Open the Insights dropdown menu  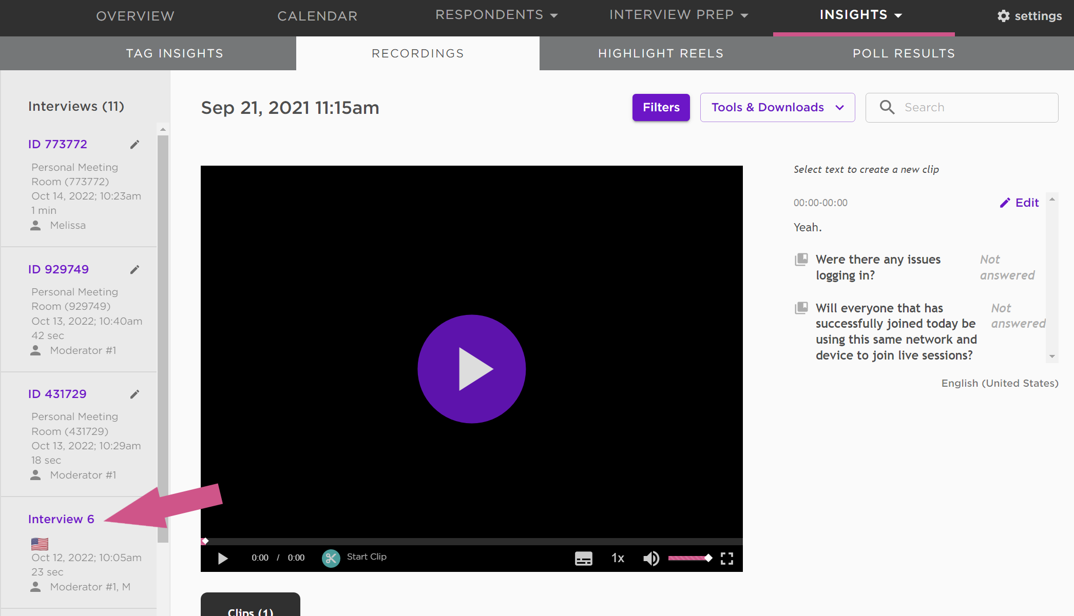(861, 15)
